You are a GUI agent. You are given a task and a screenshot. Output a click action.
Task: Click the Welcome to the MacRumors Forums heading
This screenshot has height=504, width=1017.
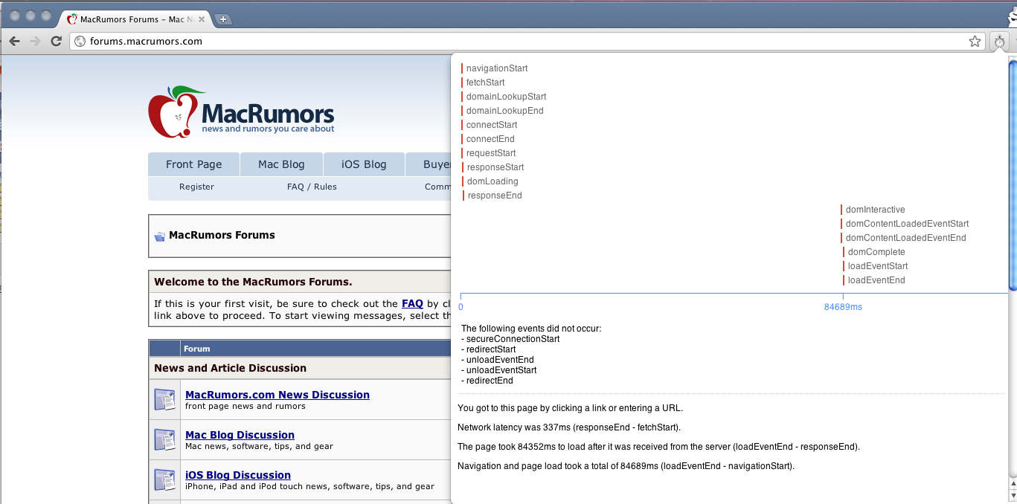pyautogui.click(x=253, y=282)
